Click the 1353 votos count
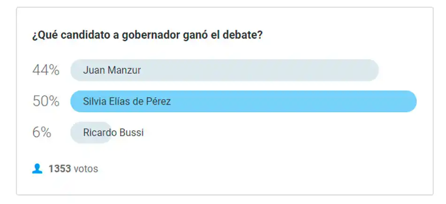Image resolution: width=446 pixels, height=204 pixels. 73,168
